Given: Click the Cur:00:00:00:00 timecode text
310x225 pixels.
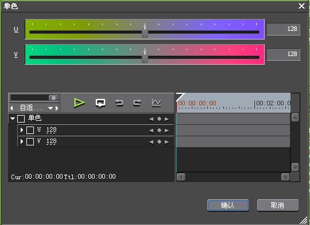Looking at the screenshot, I should click(x=37, y=176).
